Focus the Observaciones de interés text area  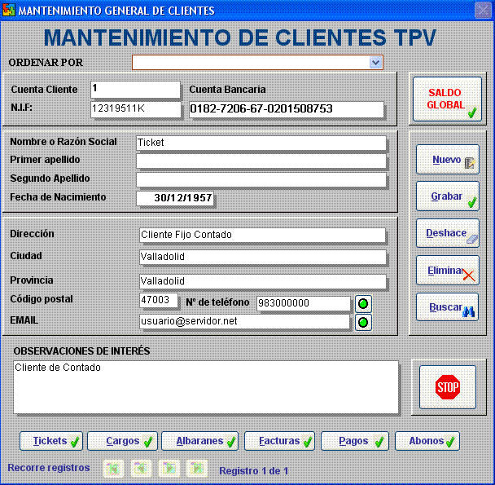[206, 387]
